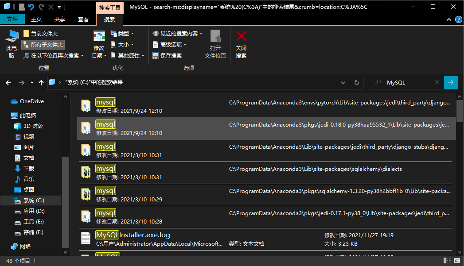Open Other properties filter dropdown

click(128, 56)
